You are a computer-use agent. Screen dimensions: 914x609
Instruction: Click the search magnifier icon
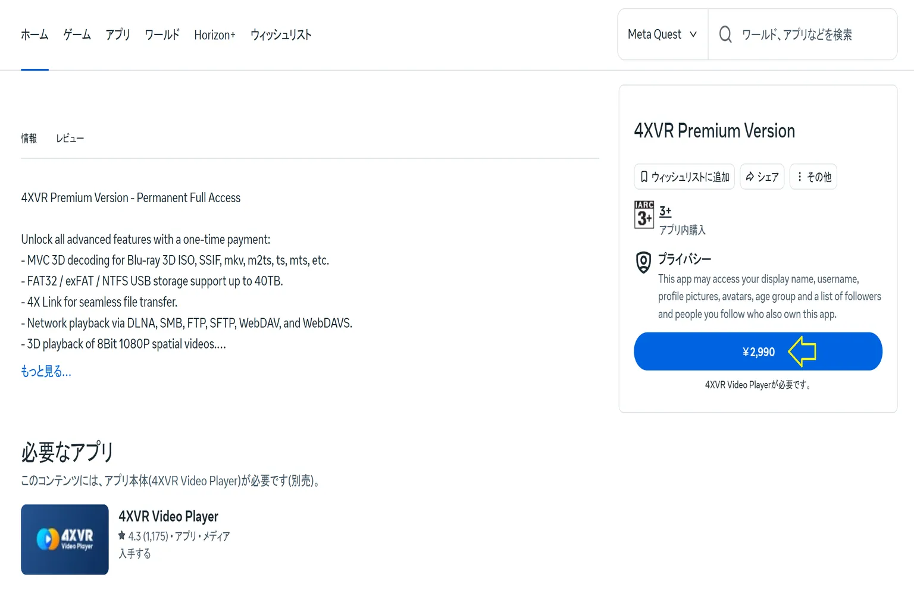tap(725, 34)
